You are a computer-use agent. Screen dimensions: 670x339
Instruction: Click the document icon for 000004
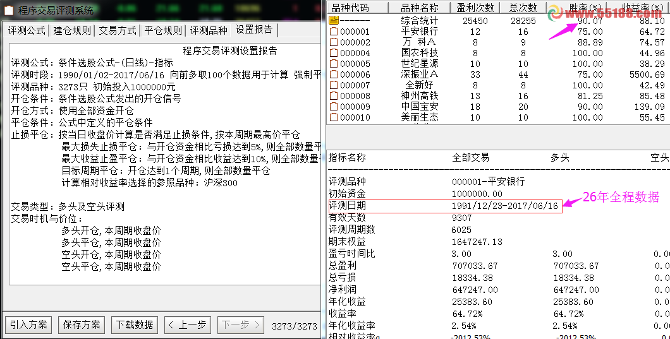click(334, 52)
